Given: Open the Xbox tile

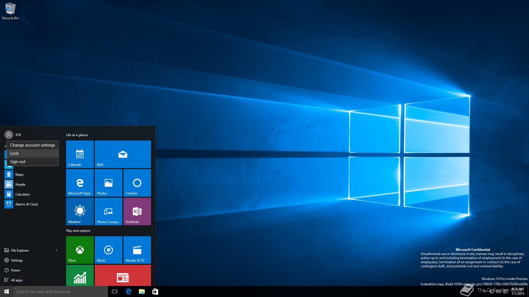Looking at the screenshot, I should tap(80, 250).
